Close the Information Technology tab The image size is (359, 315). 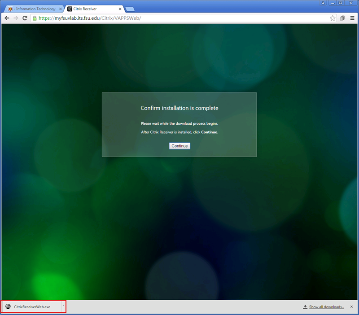[x=61, y=9]
